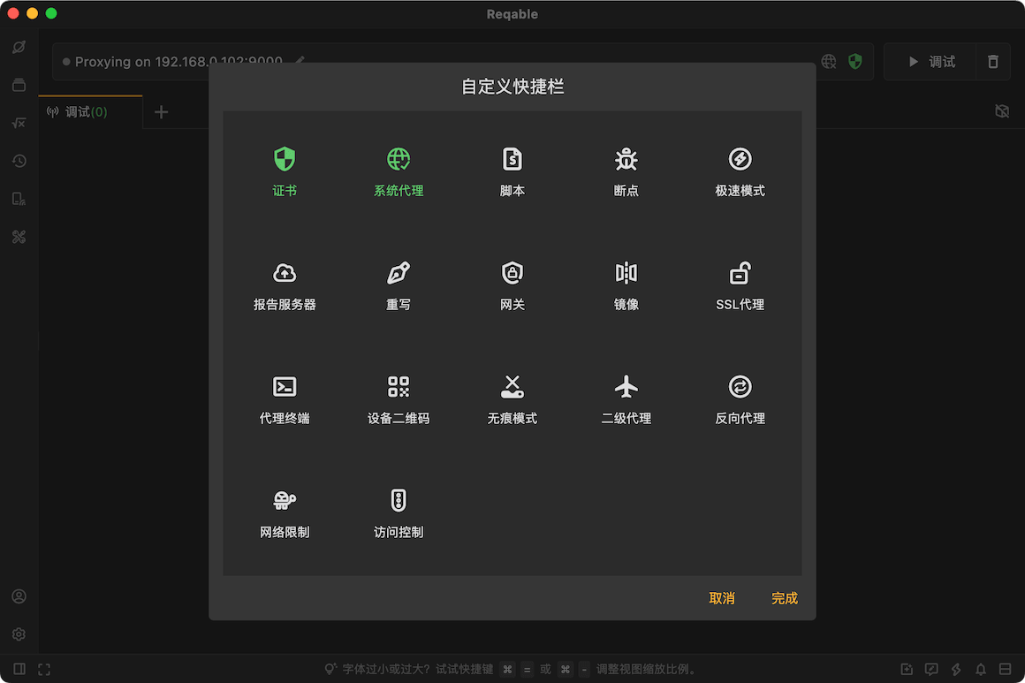Click the green shield certificate icon in toolbar
1025x683 pixels.
tap(854, 62)
